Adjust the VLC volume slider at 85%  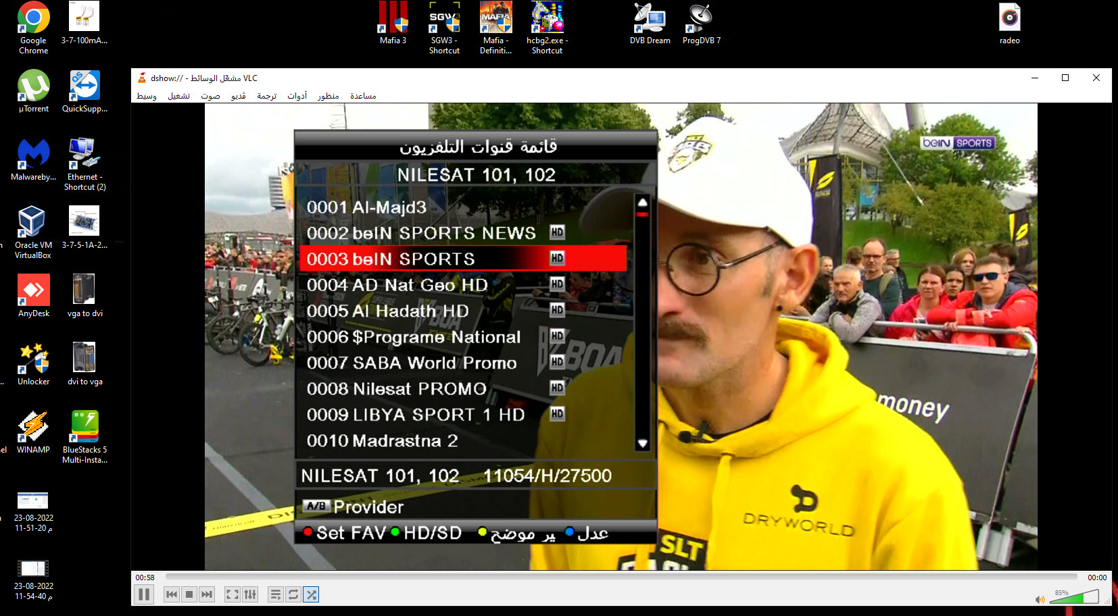click(1075, 596)
